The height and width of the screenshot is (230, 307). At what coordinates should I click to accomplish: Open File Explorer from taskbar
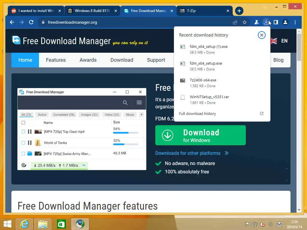(x=43, y=224)
